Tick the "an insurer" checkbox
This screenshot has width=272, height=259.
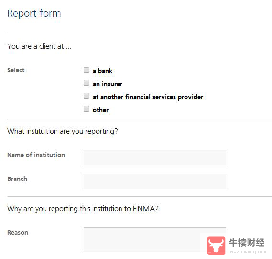click(x=87, y=83)
